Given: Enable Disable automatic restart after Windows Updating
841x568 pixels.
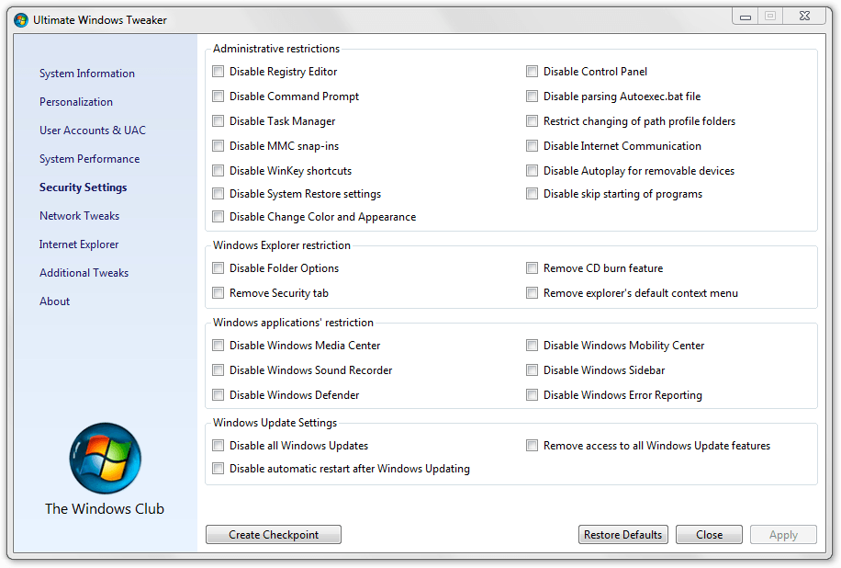Looking at the screenshot, I should 218,468.
